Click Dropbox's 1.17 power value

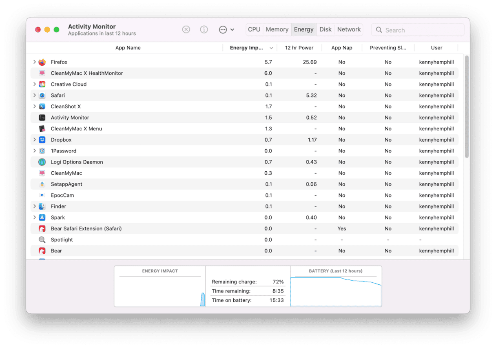312,140
